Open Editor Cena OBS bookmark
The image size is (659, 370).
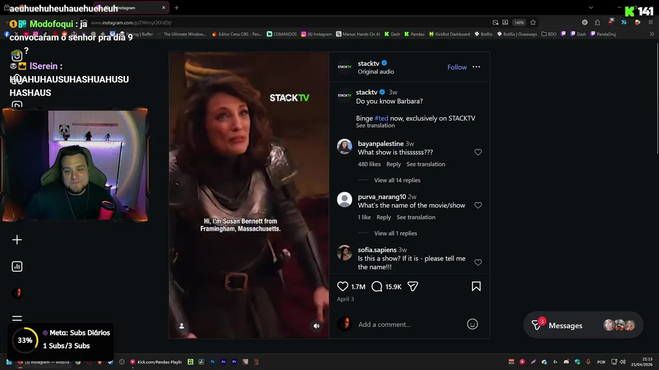tap(237, 34)
